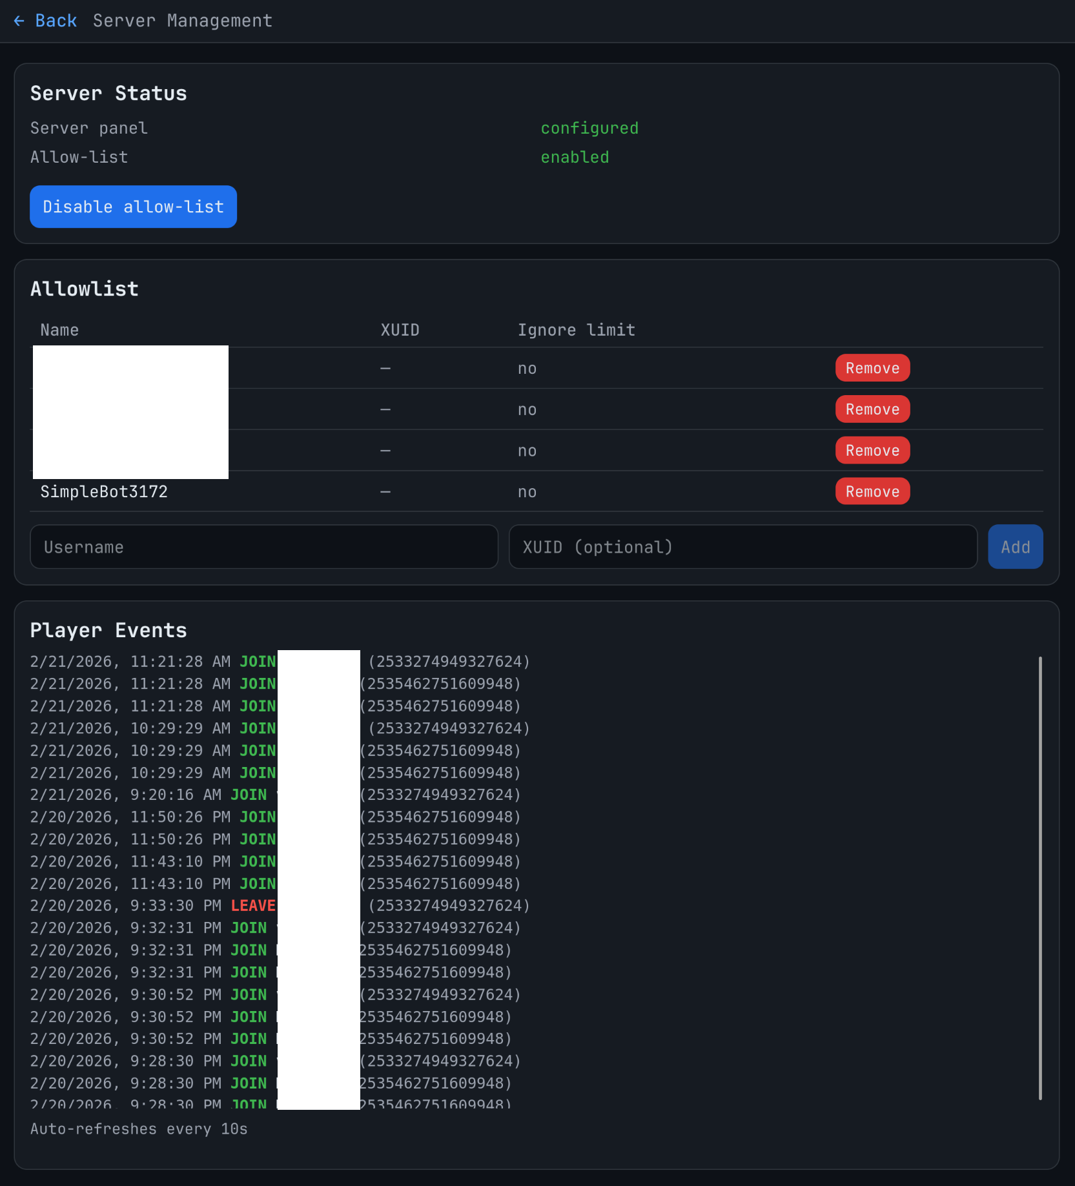Click the 'enabled' allow-list status text
The image size is (1075, 1186).
tap(575, 158)
